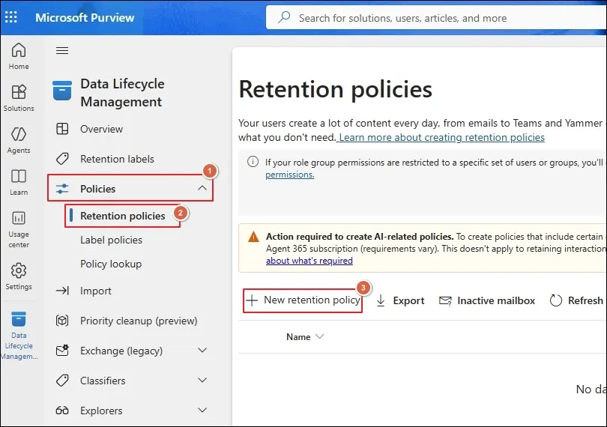Click the Exchange (legacy) mail icon

62,351
